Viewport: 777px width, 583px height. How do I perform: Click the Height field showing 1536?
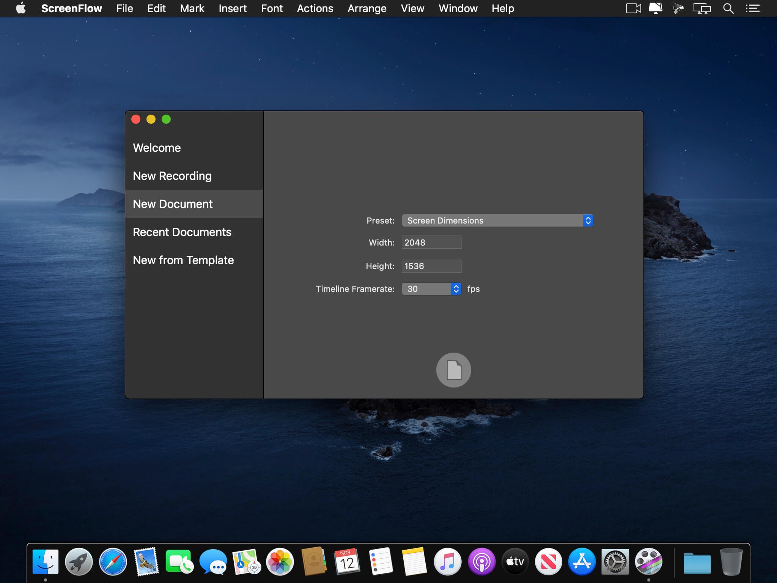(x=431, y=266)
